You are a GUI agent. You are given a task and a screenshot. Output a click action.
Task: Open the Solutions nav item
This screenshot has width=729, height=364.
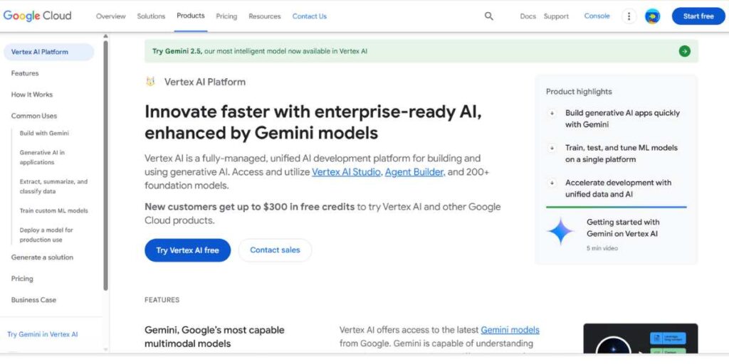[x=151, y=16]
